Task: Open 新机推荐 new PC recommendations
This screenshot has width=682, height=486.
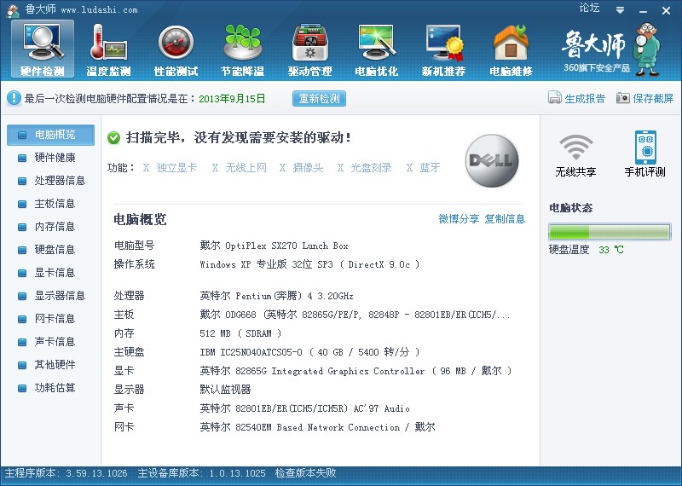Action: [x=443, y=50]
